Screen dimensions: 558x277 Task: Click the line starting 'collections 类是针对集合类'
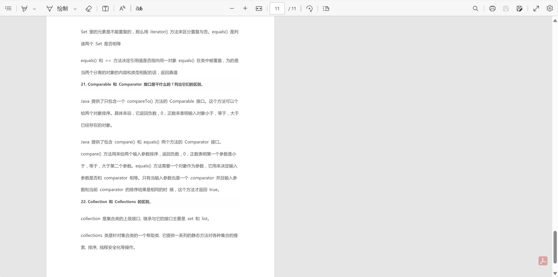point(159,235)
